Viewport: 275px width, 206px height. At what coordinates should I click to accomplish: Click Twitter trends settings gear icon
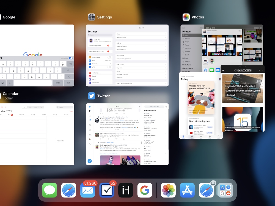[x=166, y=107]
